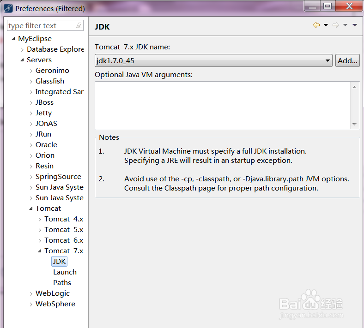Select Servers in the preferences tree
The image size is (364, 328).
[x=39, y=60]
